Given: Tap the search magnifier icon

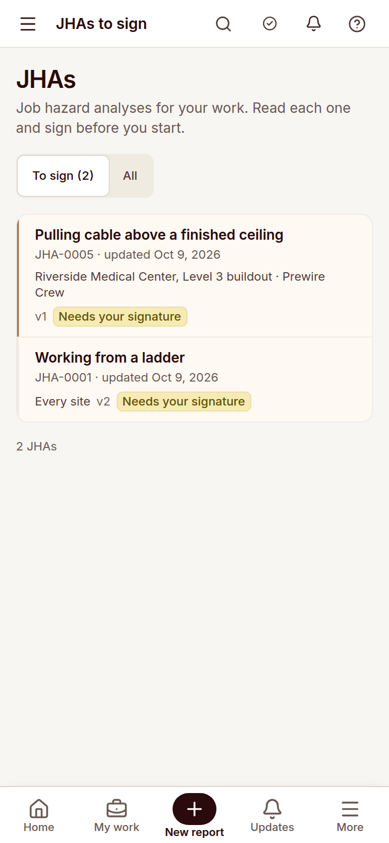Looking at the screenshot, I should point(223,24).
